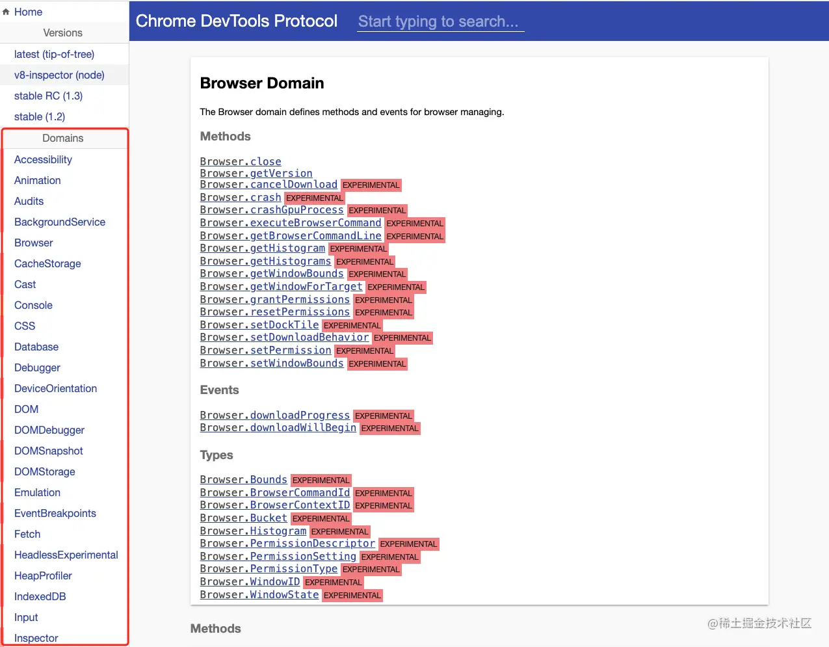829x647 pixels.
Task: Open the Database domain
Action: [x=36, y=347]
